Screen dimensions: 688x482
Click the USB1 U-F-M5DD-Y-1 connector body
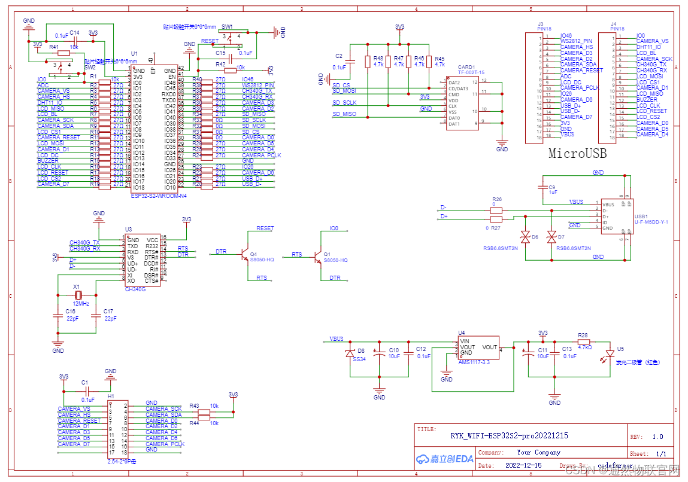coord(617,216)
